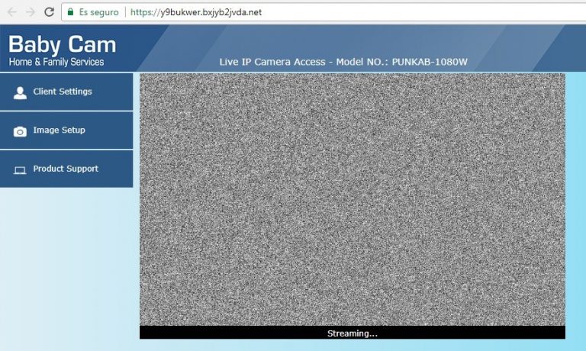Go to the Product Support label
The width and height of the screenshot is (586, 351).
66,169
